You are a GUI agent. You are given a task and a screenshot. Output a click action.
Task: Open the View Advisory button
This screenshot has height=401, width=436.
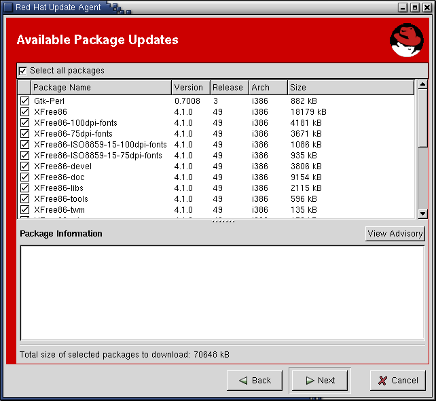pyautogui.click(x=395, y=234)
